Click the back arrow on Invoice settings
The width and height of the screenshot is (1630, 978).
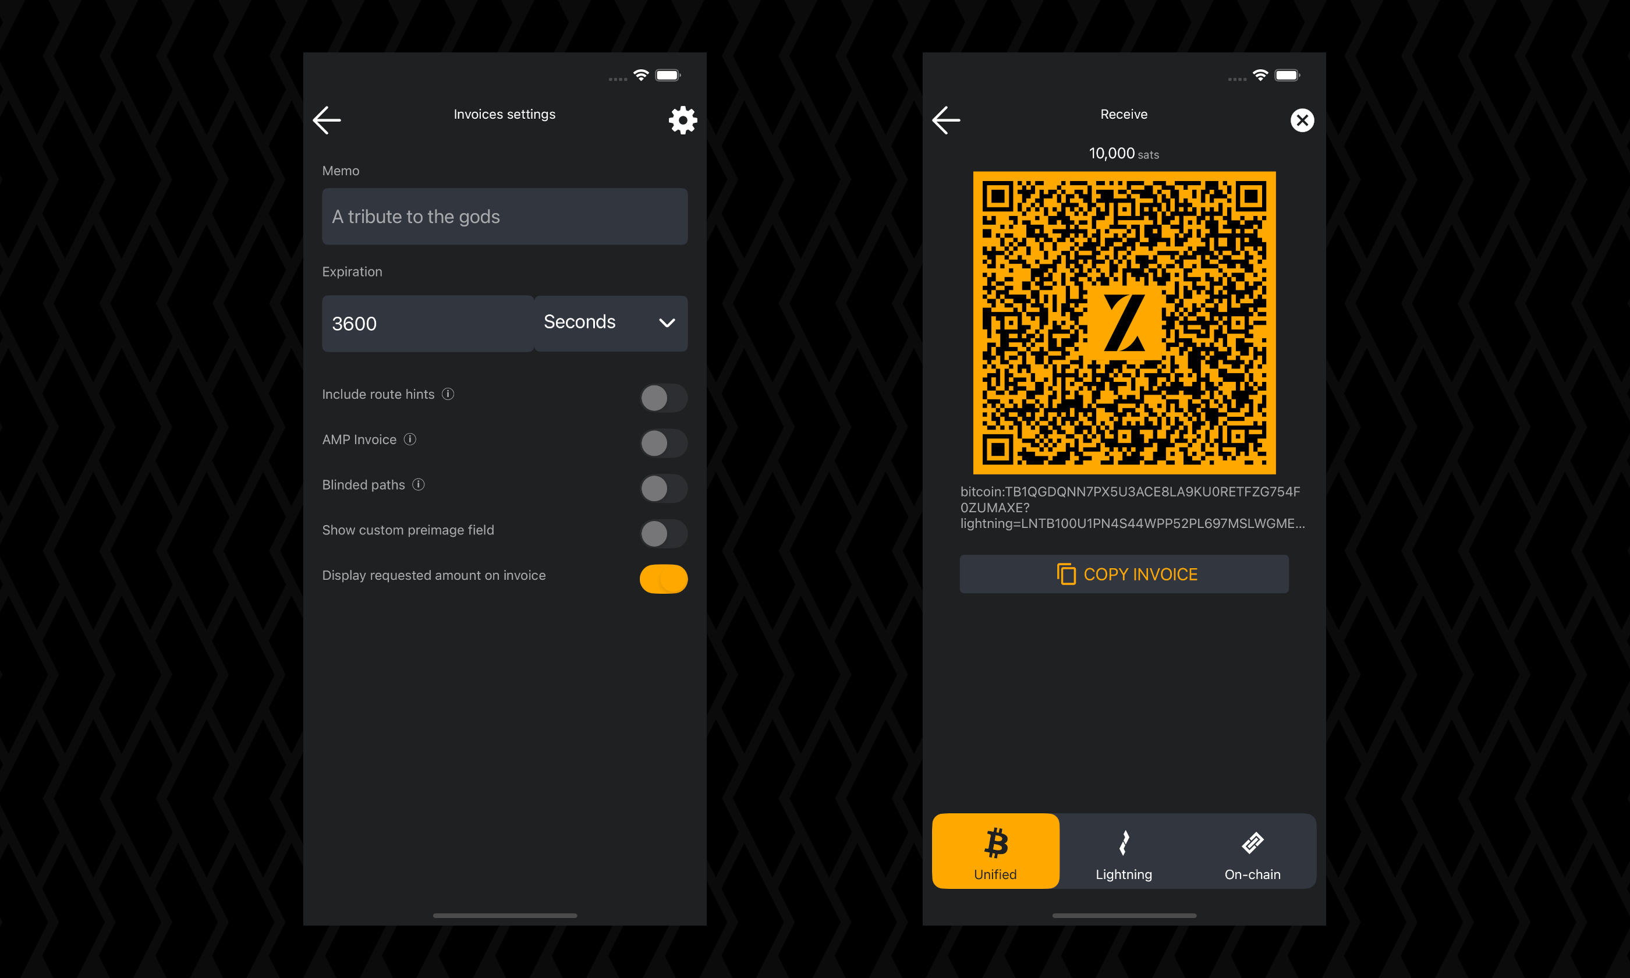pos(327,120)
